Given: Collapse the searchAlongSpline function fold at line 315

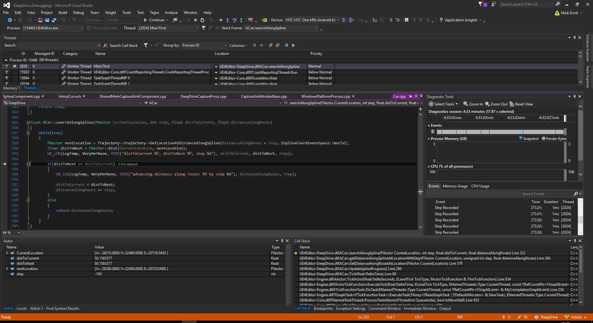Looking at the screenshot, I should point(28,122).
